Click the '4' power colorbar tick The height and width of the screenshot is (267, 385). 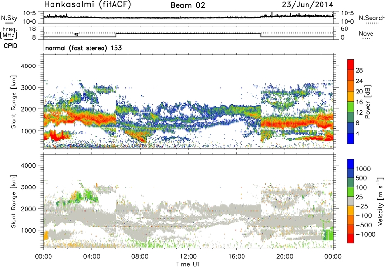(357, 133)
